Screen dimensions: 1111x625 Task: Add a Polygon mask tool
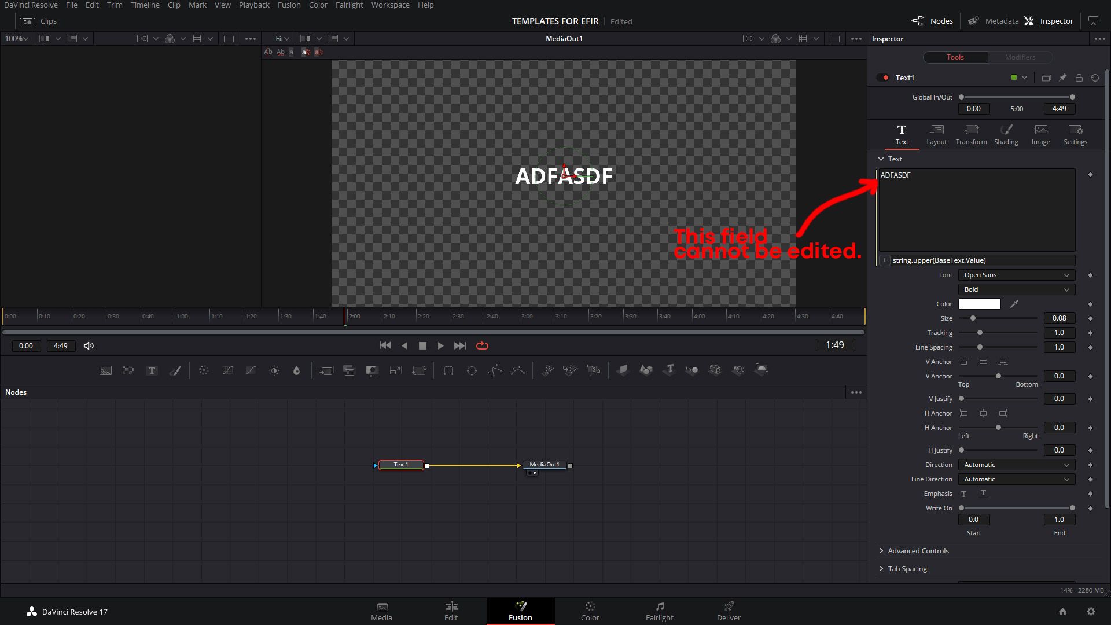pyautogui.click(x=495, y=370)
